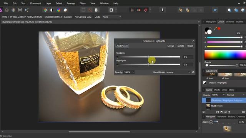Click the colour picker eyedropper icon
Image resolution: width=246 pixels, height=138 pixels.
pyautogui.click(x=215, y=28)
